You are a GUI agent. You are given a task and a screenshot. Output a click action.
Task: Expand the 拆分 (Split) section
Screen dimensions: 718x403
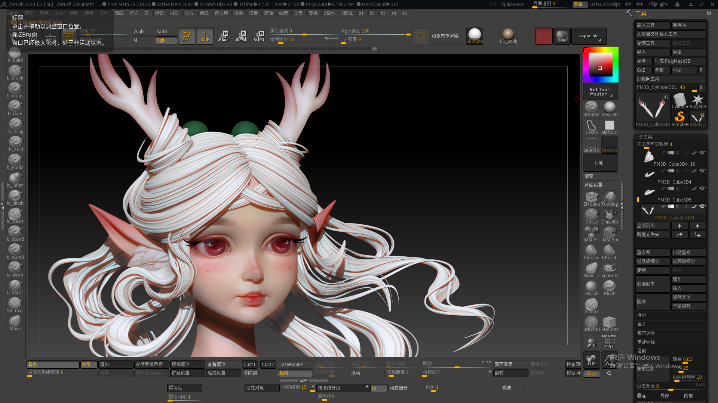(x=642, y=315)
